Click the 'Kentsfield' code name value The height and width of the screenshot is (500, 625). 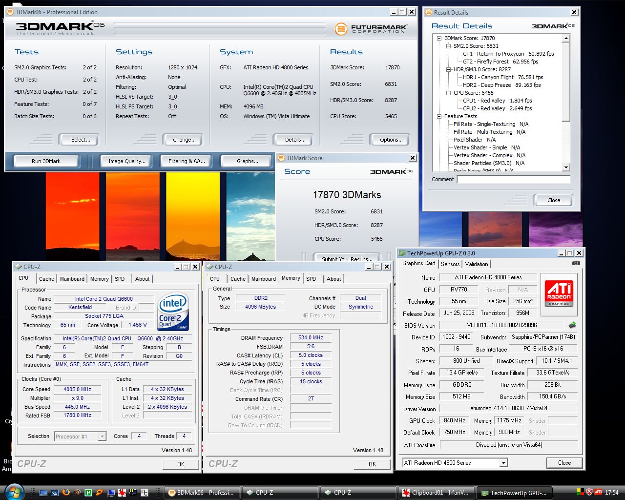click(x=80, y=307)
